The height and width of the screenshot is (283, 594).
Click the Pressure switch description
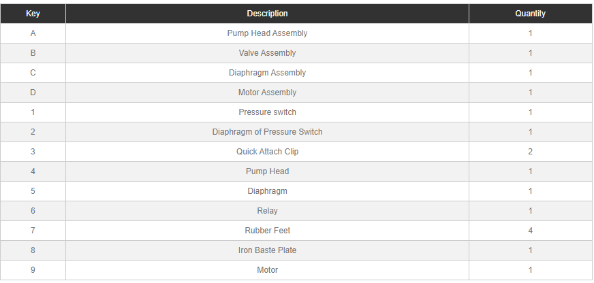point(267,112)
